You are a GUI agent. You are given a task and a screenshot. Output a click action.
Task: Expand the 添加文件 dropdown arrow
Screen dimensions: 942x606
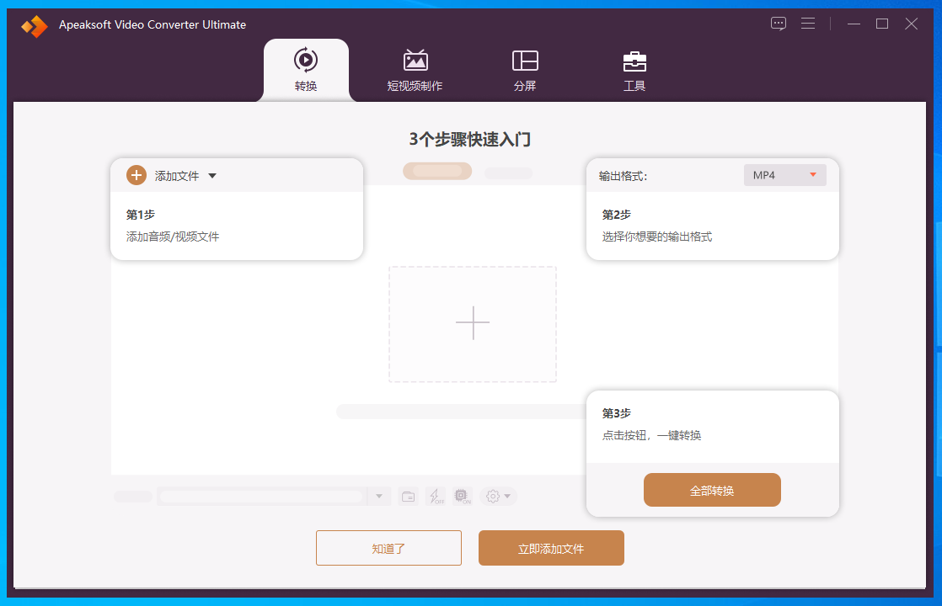click(212, 176)
